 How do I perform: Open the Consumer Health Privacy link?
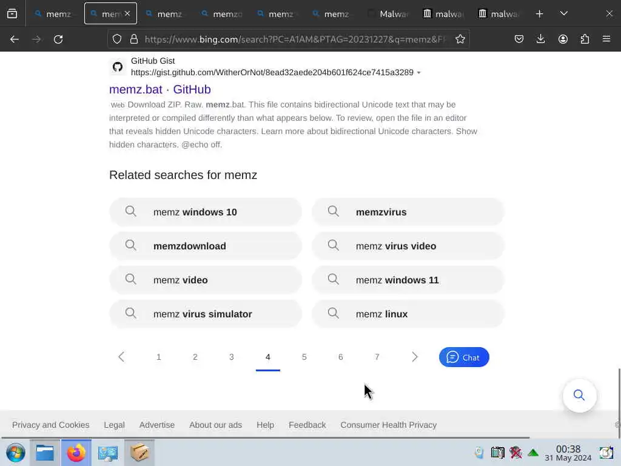tap(389, 425)
